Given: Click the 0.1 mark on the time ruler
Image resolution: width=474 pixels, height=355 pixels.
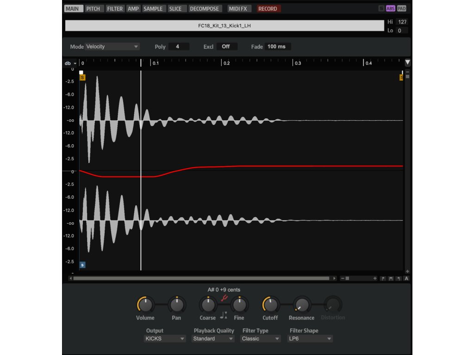Looking at the screenshot, I should click(156, 63).
